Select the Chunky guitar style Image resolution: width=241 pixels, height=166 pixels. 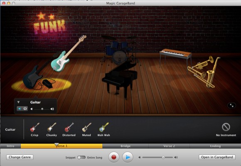52,129
